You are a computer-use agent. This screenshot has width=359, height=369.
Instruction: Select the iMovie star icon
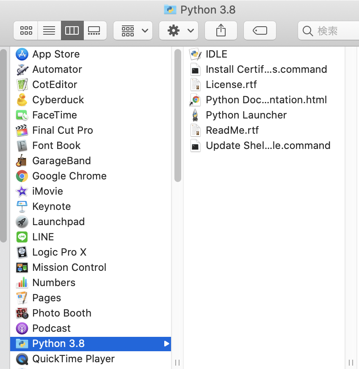(22, 191)
